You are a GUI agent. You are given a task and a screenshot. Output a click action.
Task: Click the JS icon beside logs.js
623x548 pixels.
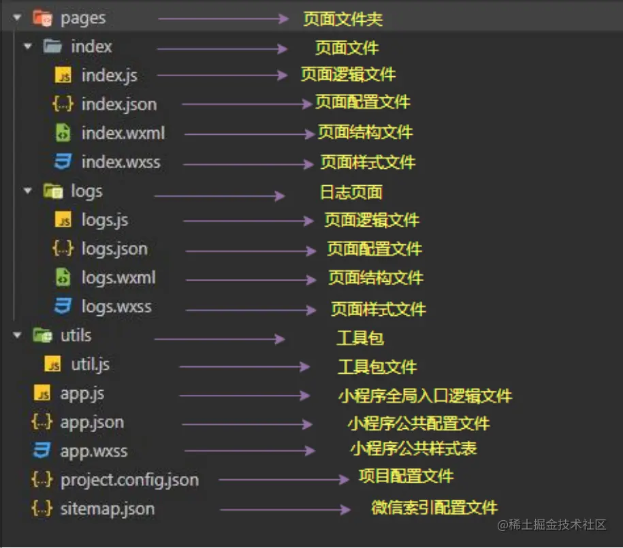[x=63, y=219]
